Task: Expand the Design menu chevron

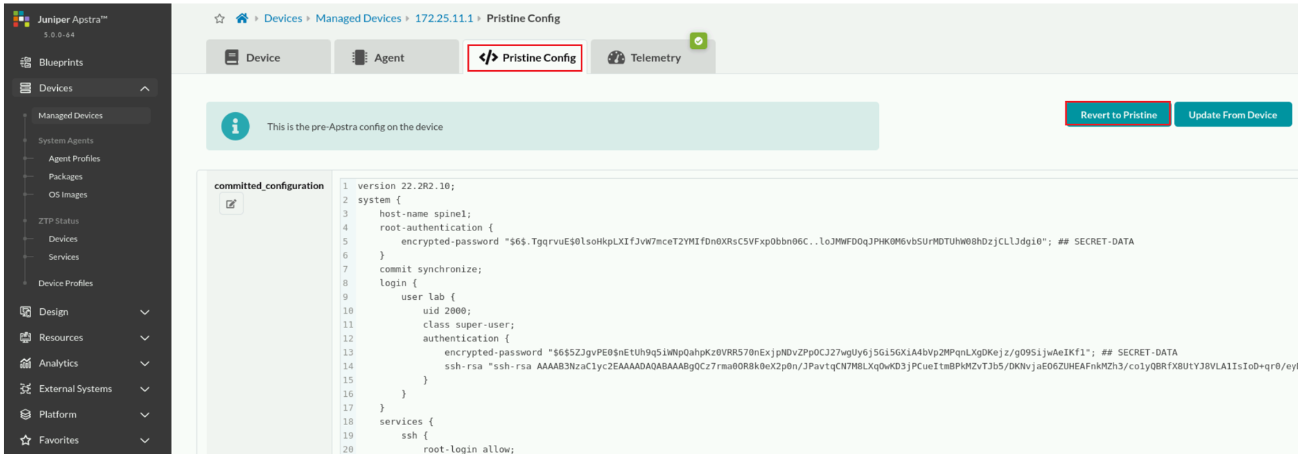Action: [x=145, y=312]
